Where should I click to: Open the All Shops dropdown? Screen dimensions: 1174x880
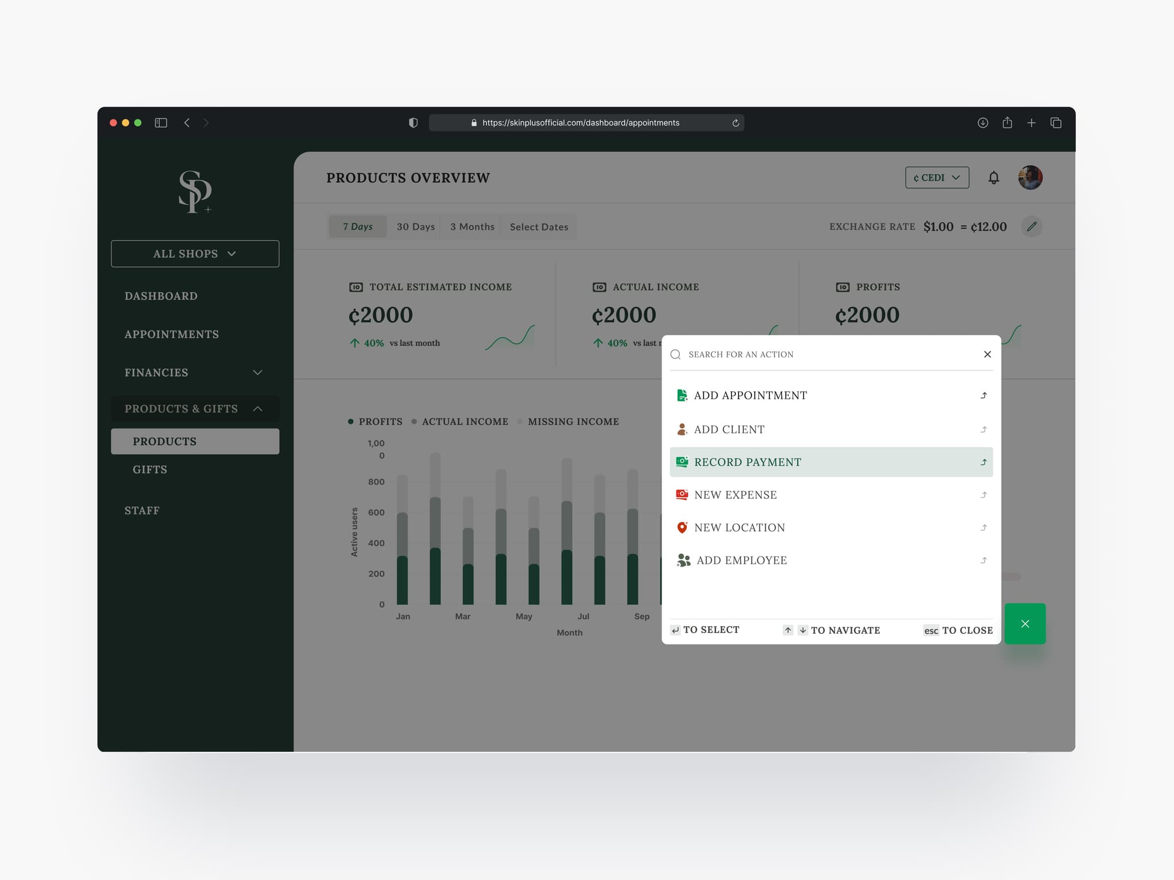tap(195, 254)
